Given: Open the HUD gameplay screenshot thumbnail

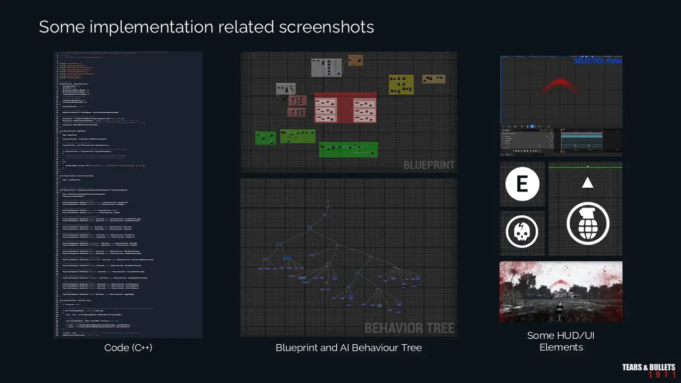Looking at the screenshot, I should tap(561, 292).
